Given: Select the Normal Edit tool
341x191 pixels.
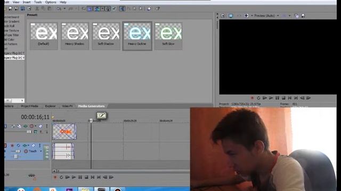Looking at the screenshot, I should [x=122, y=8].
